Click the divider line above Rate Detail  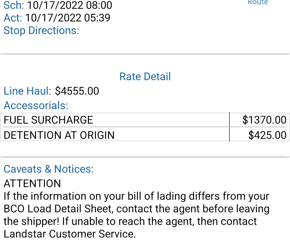click(145, 54)
